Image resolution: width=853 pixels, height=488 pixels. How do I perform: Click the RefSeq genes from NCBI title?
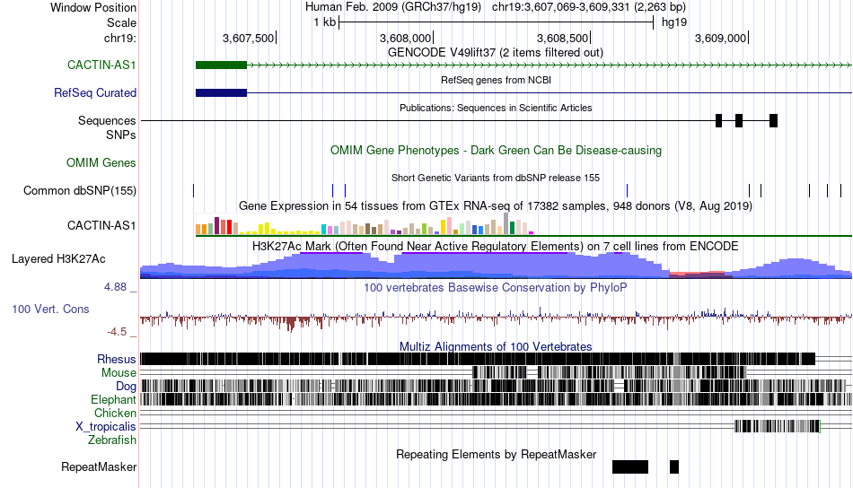(x=496, y=80)
